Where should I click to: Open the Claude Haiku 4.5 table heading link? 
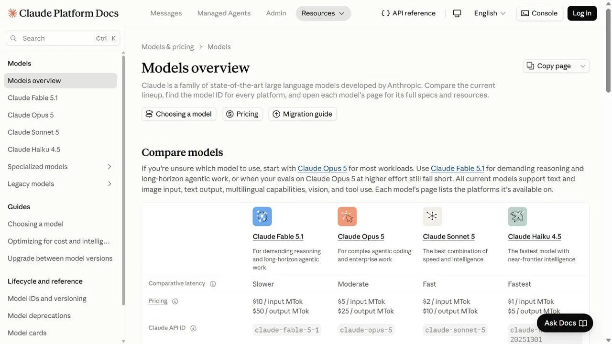pos(535,236)
